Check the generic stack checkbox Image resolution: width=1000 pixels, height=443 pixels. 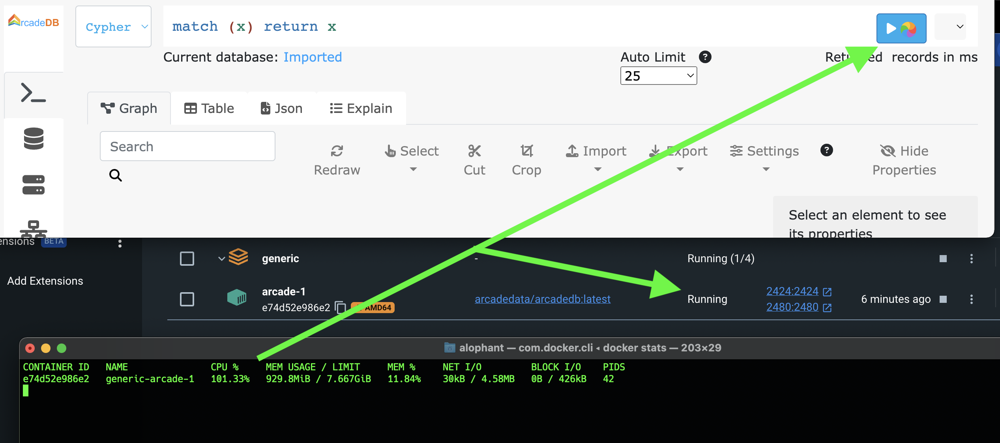pyautogui.click(x=187, y=259)
